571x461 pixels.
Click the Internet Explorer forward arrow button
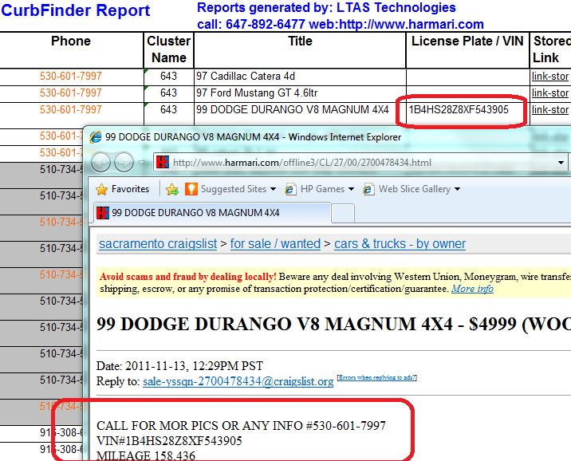point(124,162)
